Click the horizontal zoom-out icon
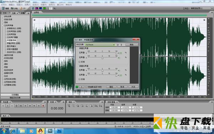214x134 pixels. coord(73,106)
